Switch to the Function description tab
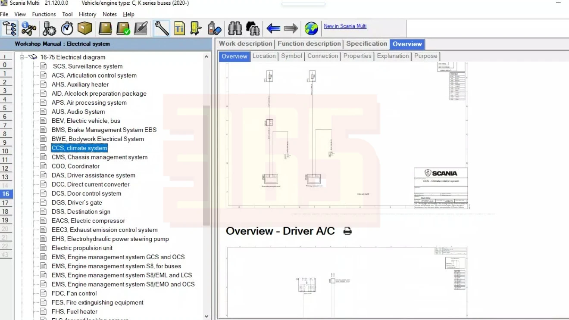The image size is (569, 320). [309, 44]
